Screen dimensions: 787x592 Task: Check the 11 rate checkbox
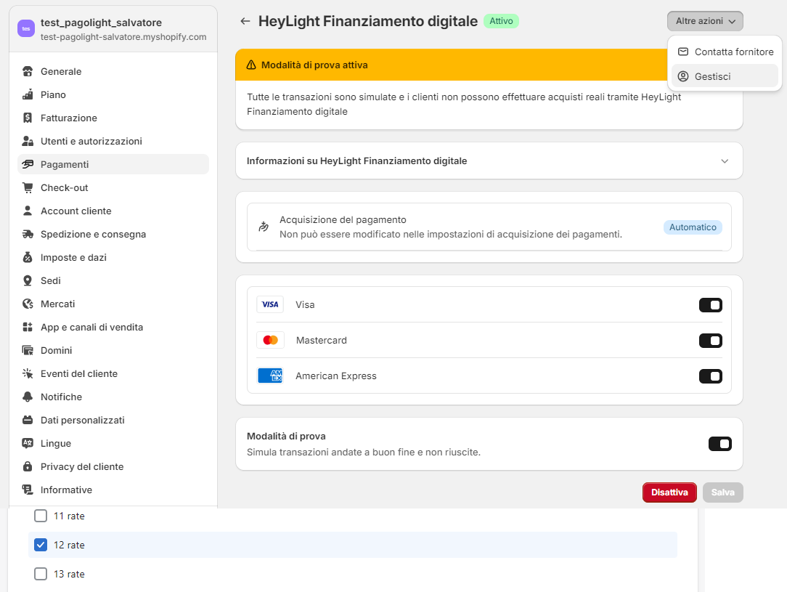click(41, 516)
